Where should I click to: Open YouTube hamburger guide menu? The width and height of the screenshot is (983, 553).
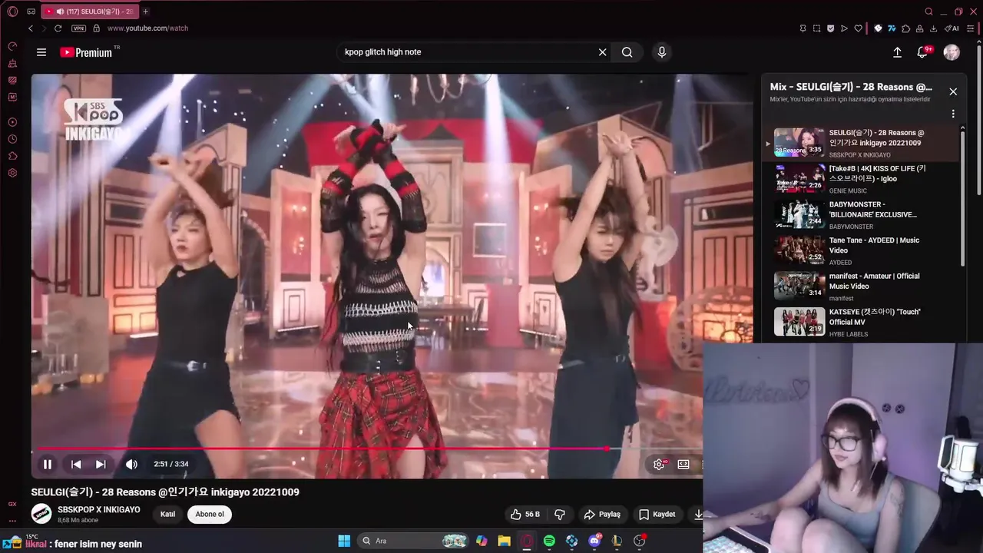[41, 52]
